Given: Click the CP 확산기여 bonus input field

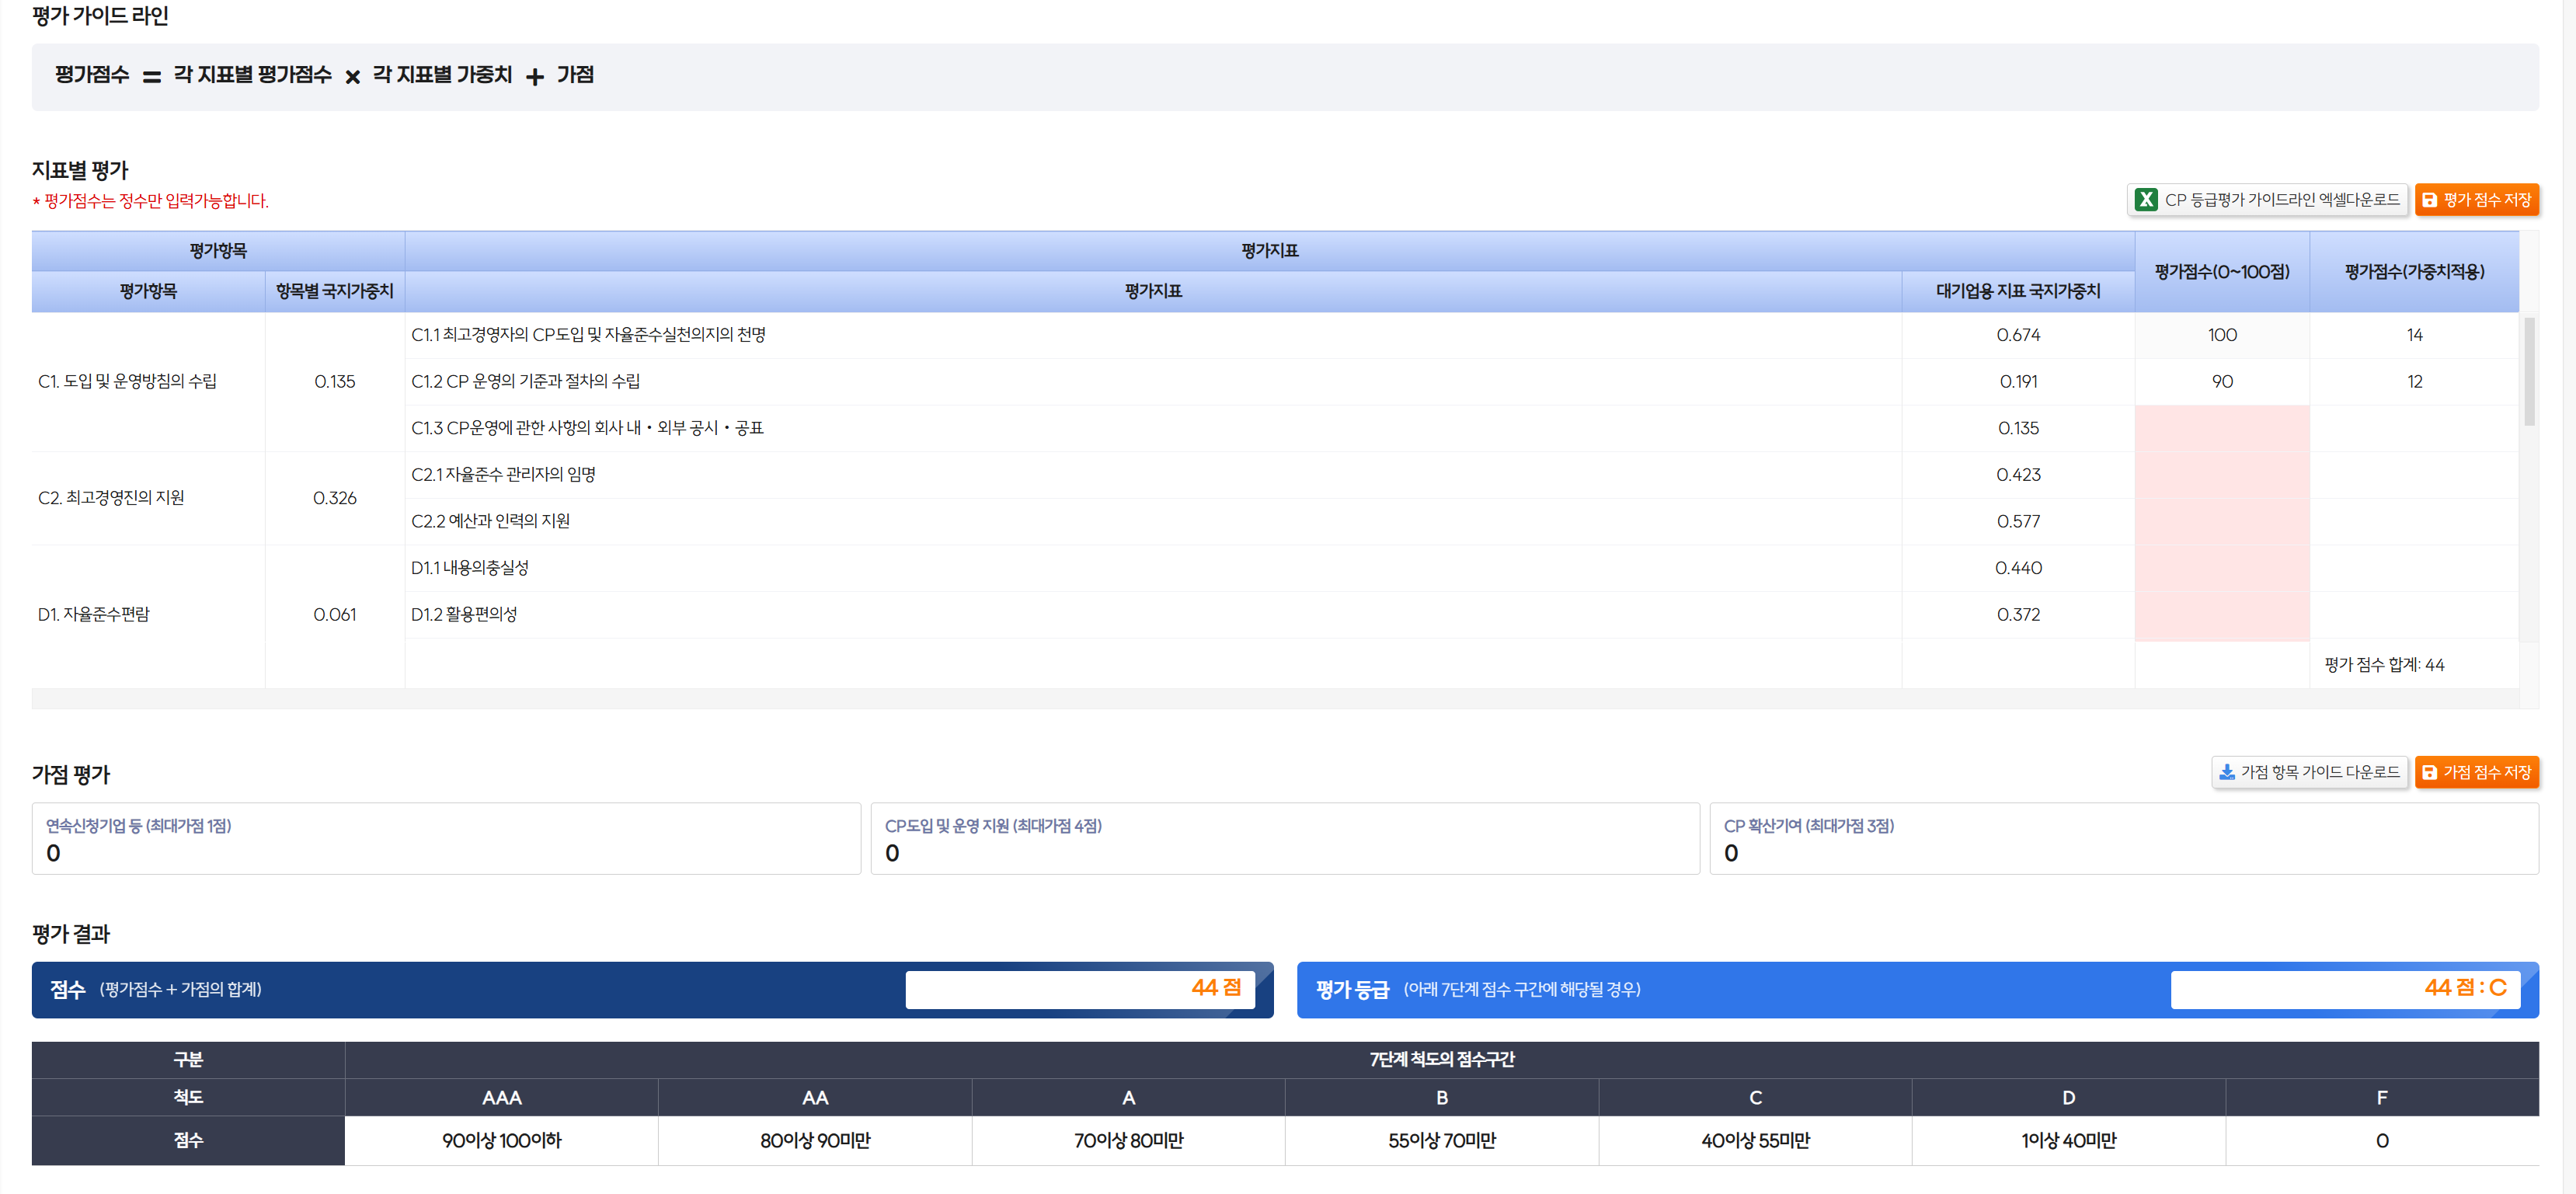Looking at the screenshot, I should [2124, 839].
